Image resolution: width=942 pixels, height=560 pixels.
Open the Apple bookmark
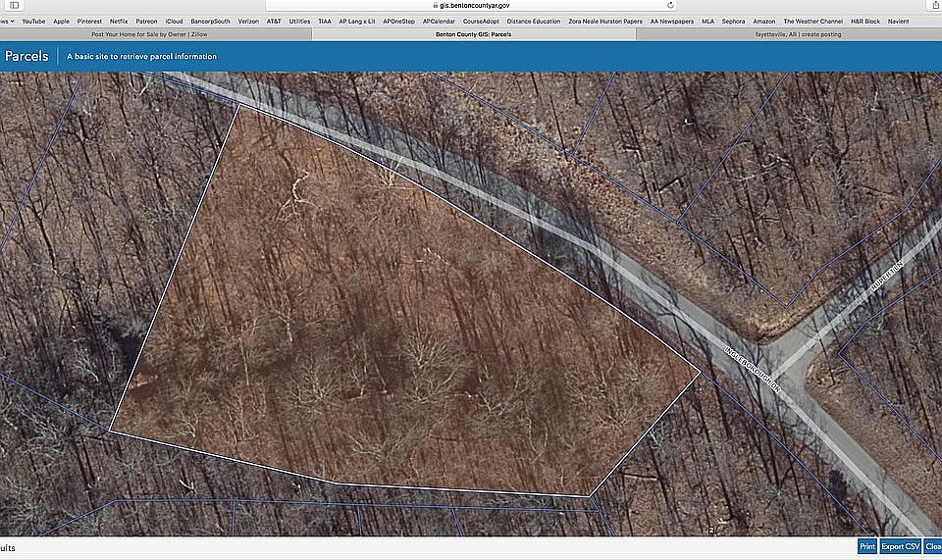61,21
